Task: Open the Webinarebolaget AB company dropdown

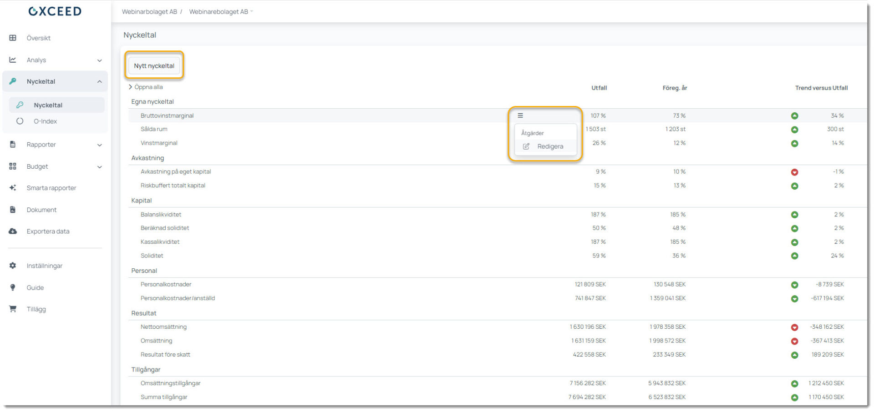Action: click(221, 12)
